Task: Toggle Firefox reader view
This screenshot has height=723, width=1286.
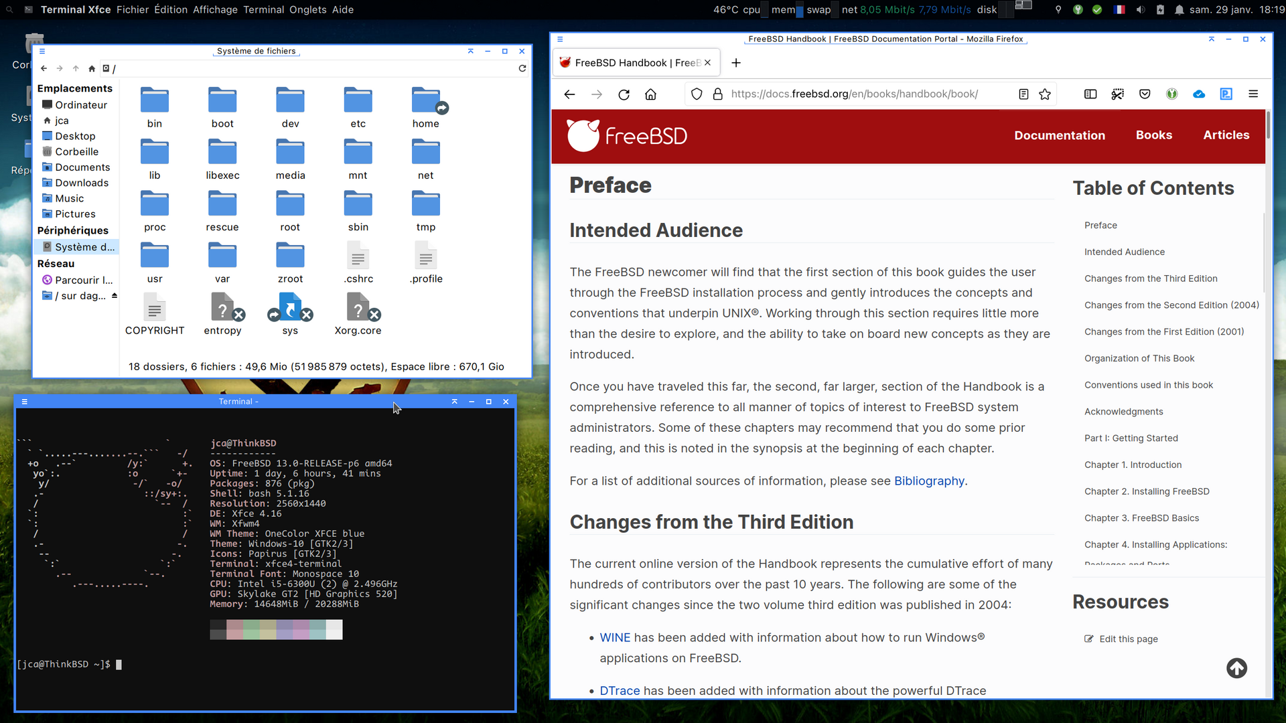Action: 1023,94
